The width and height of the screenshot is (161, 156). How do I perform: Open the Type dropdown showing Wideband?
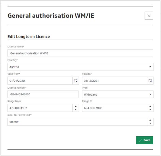click(x=118, y=94)
